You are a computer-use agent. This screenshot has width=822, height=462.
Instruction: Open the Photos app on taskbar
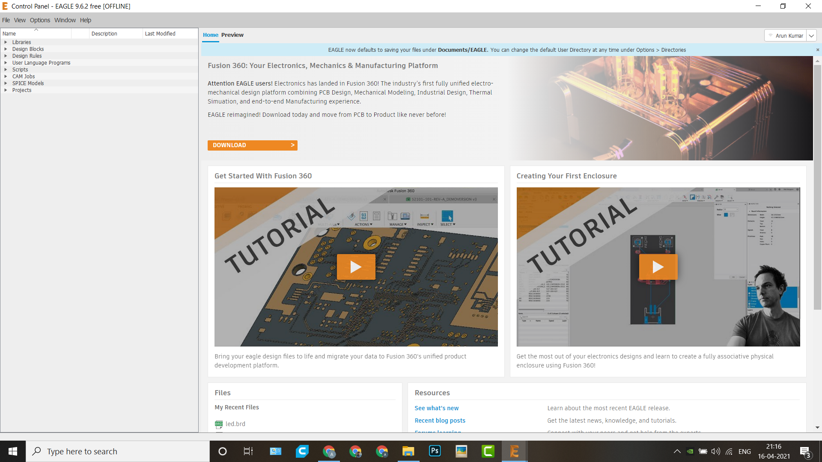click(x=462, y=451)
